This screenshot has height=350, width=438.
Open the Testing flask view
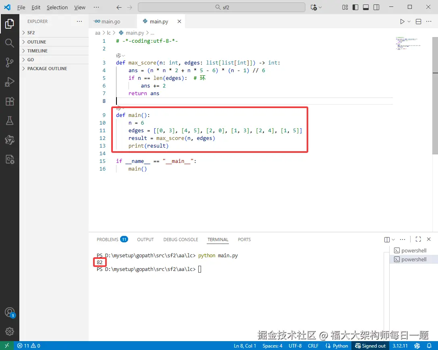click(10, 121)
